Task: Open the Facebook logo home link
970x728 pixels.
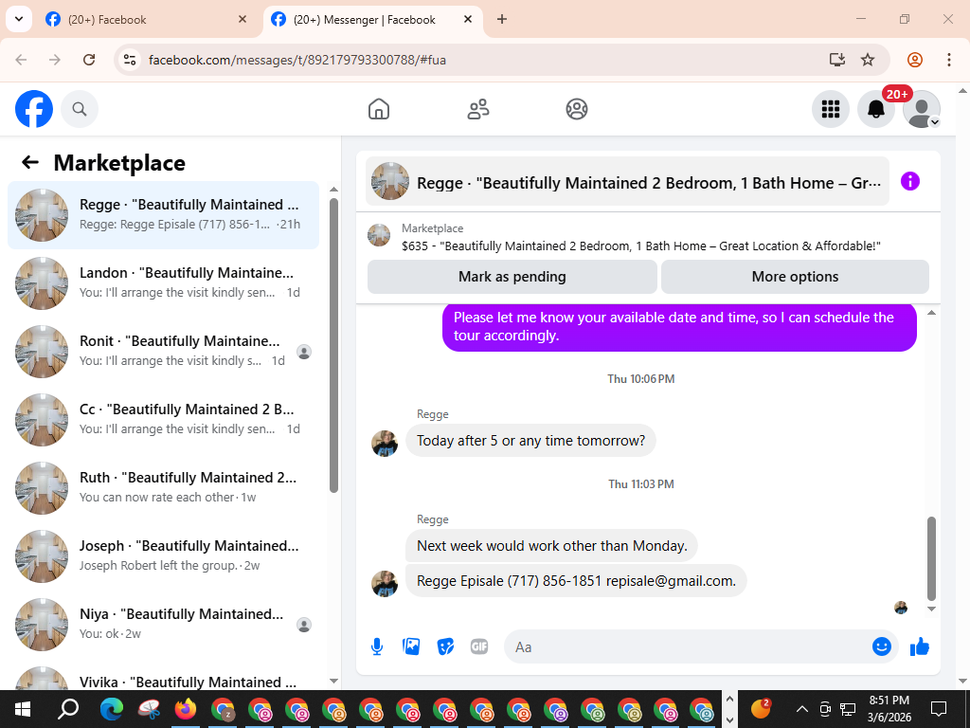Action: (x=34, y=109)
